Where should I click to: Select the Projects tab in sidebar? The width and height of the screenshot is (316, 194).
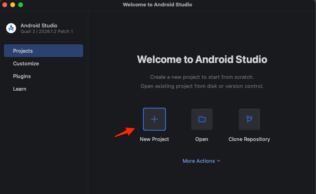click(44, 51)
